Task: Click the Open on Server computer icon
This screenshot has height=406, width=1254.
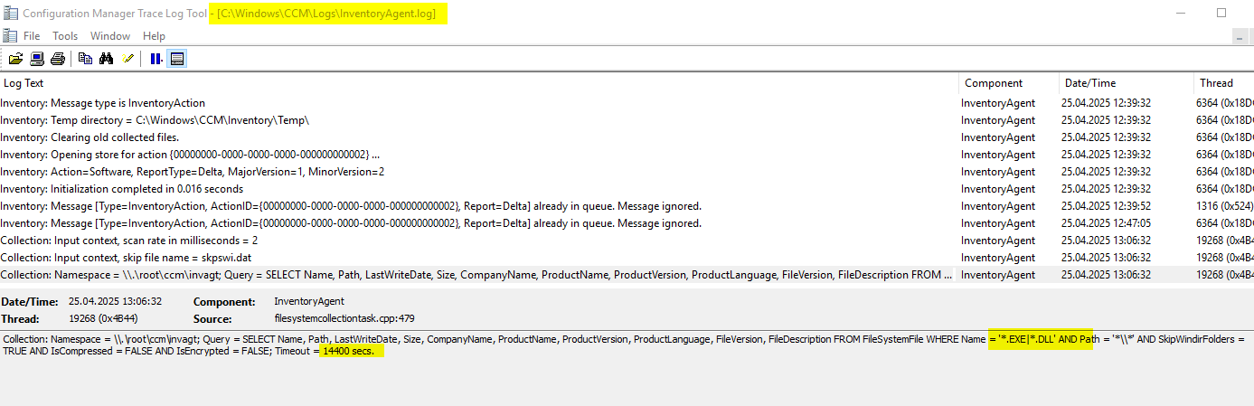Action: (37, 59)
